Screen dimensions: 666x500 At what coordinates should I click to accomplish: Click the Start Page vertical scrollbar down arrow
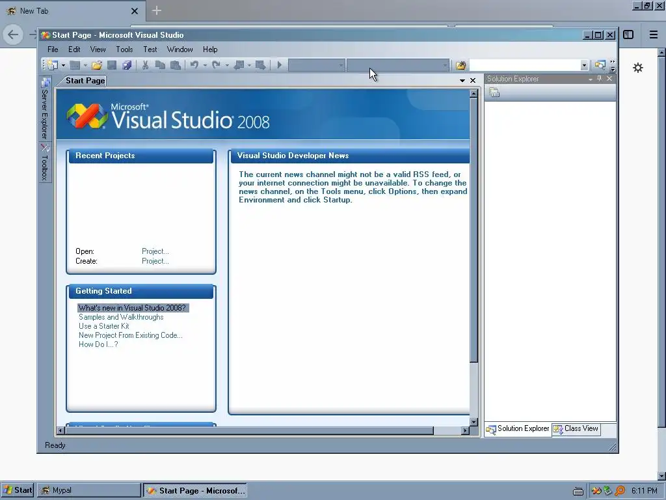pyautogui.click(x=473, y=422)
